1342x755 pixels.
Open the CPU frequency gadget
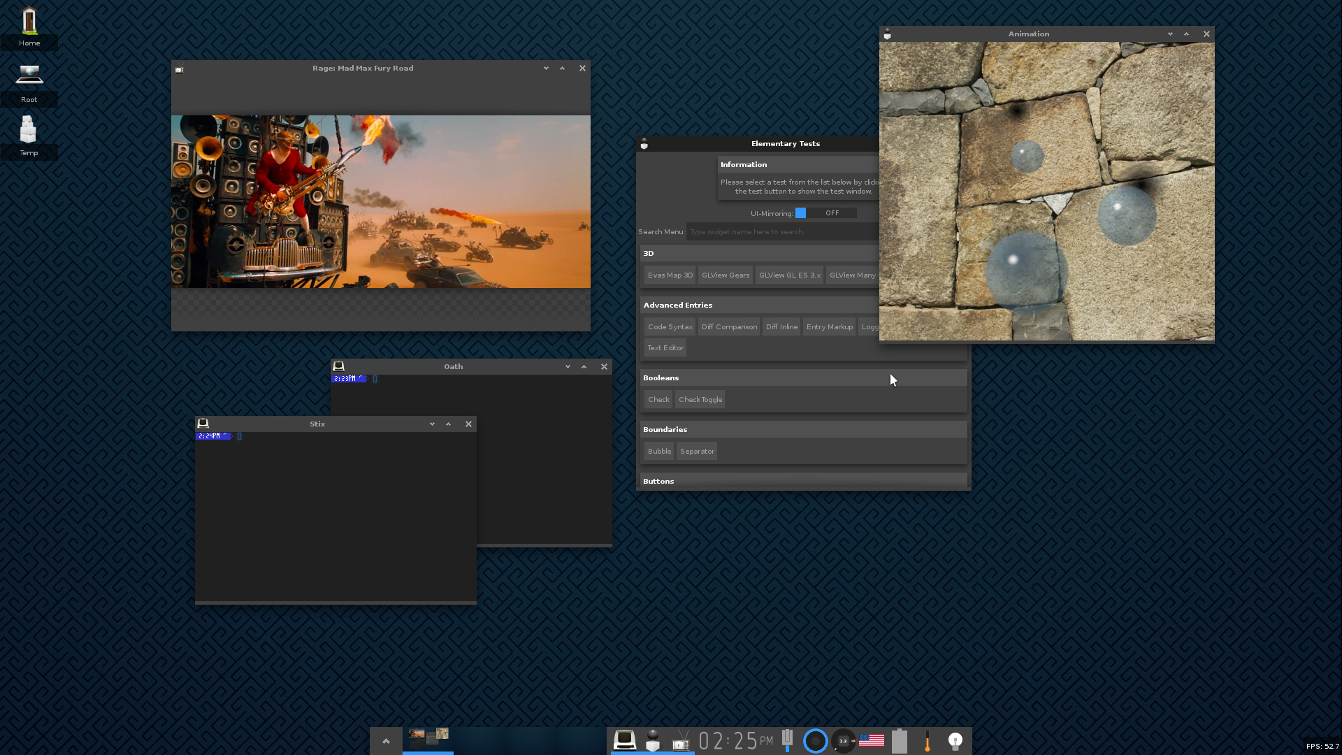(x=844, y=740)
